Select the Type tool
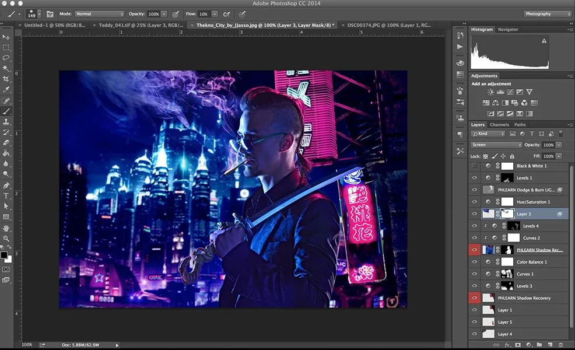The image size is (575, 350). [6, 196]
